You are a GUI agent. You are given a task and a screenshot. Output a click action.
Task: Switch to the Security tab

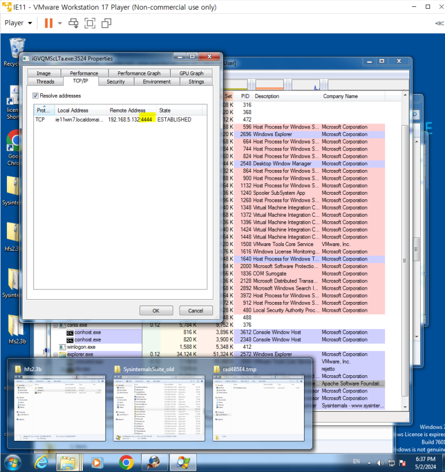click(x=116, y=82)
